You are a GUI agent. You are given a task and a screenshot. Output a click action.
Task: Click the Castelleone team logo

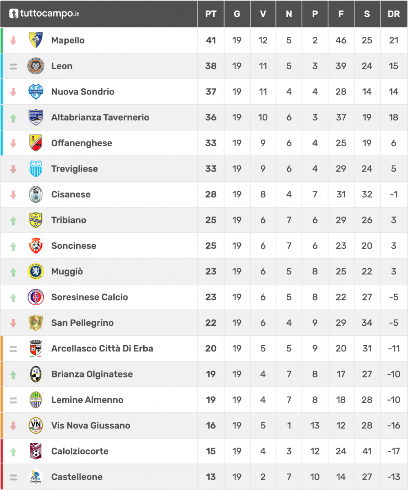tap(36, 477)
